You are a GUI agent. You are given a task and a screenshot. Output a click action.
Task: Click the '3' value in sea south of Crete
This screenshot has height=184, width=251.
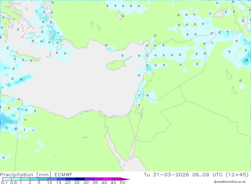tap(21, 79)
